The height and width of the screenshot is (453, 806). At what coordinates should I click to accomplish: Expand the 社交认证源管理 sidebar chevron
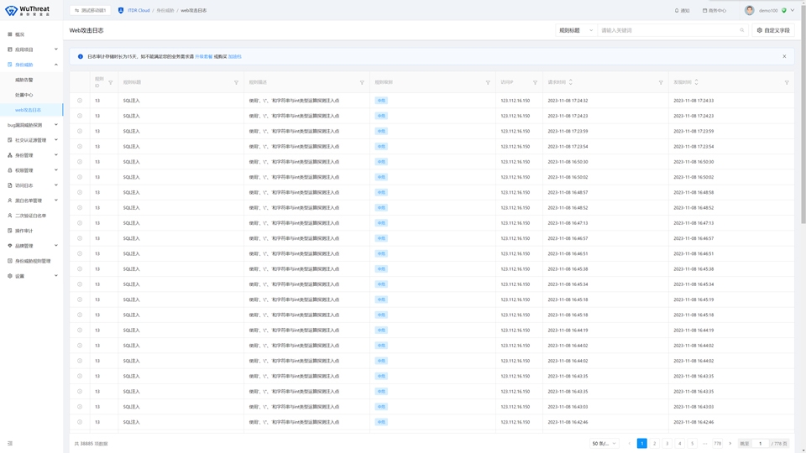coord(56,140)
